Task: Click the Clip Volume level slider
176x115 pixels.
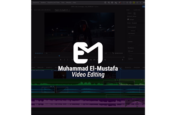Action: coord(137,53)
